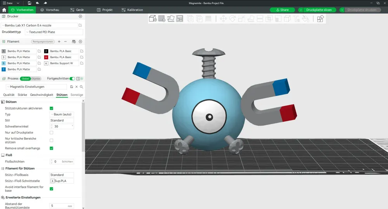Viewport: 388px width, 209px height.
Task: Edit filament 6 Bambu Support W preset
Action: (x=81, y=63)
